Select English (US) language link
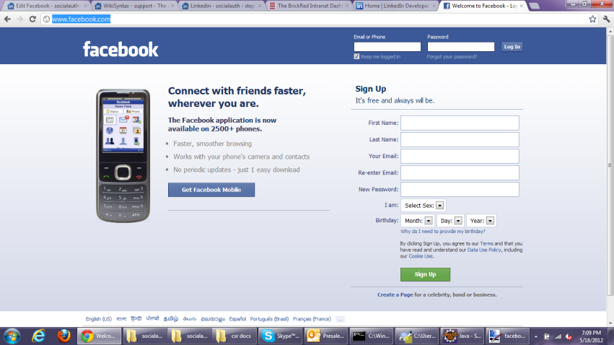Image resolution: width=614 pixels, height=345 pixels. point(99,319)
